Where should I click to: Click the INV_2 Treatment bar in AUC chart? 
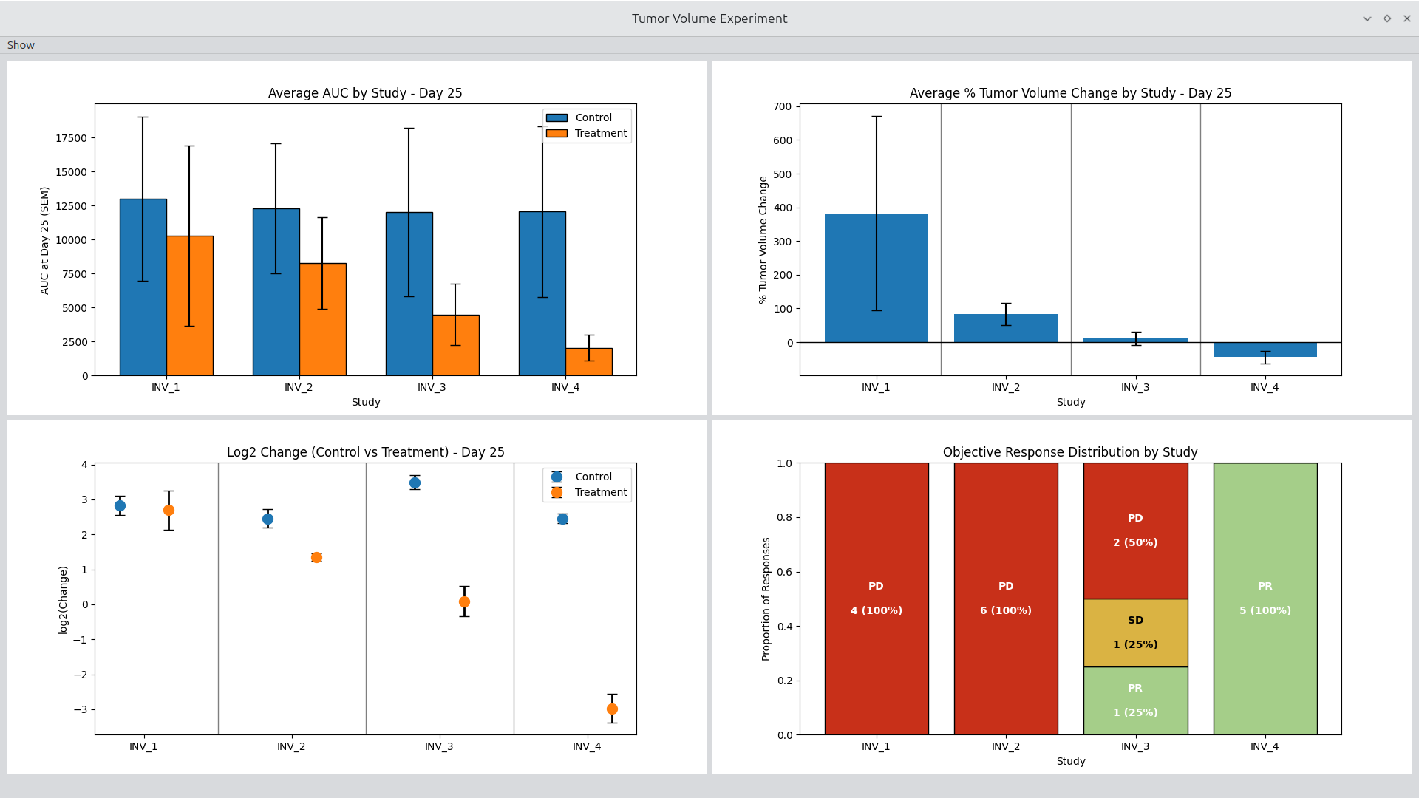pos(323,319)
